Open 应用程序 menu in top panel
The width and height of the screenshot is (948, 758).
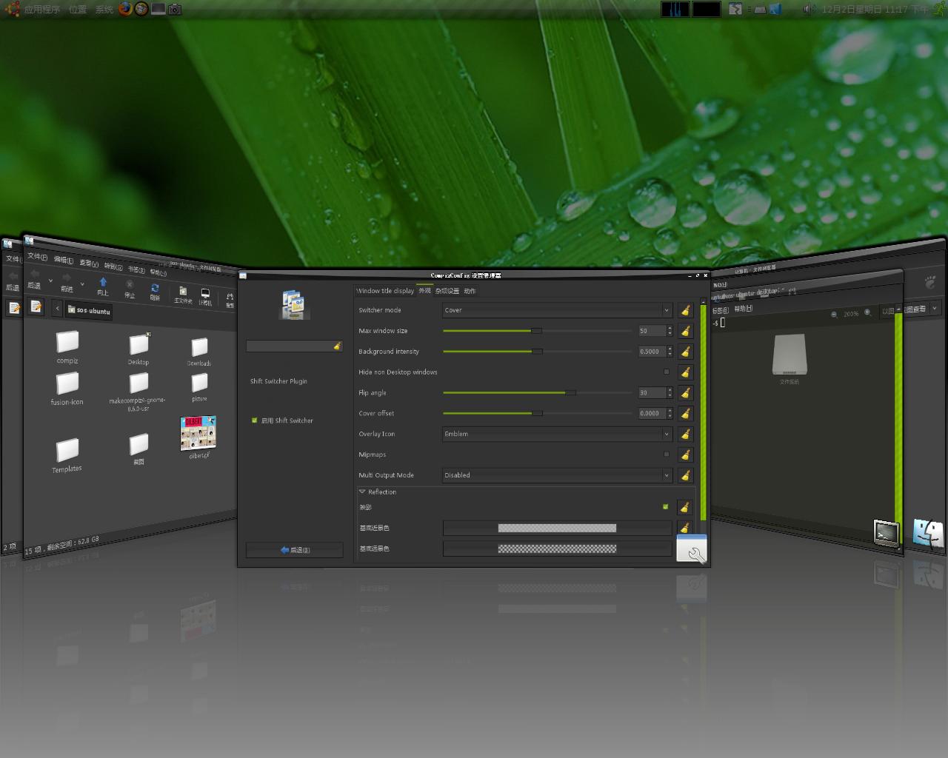point(42,10)
